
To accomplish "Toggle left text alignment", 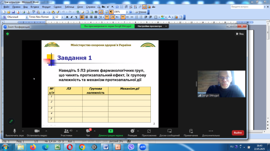I will coord(82,17).
